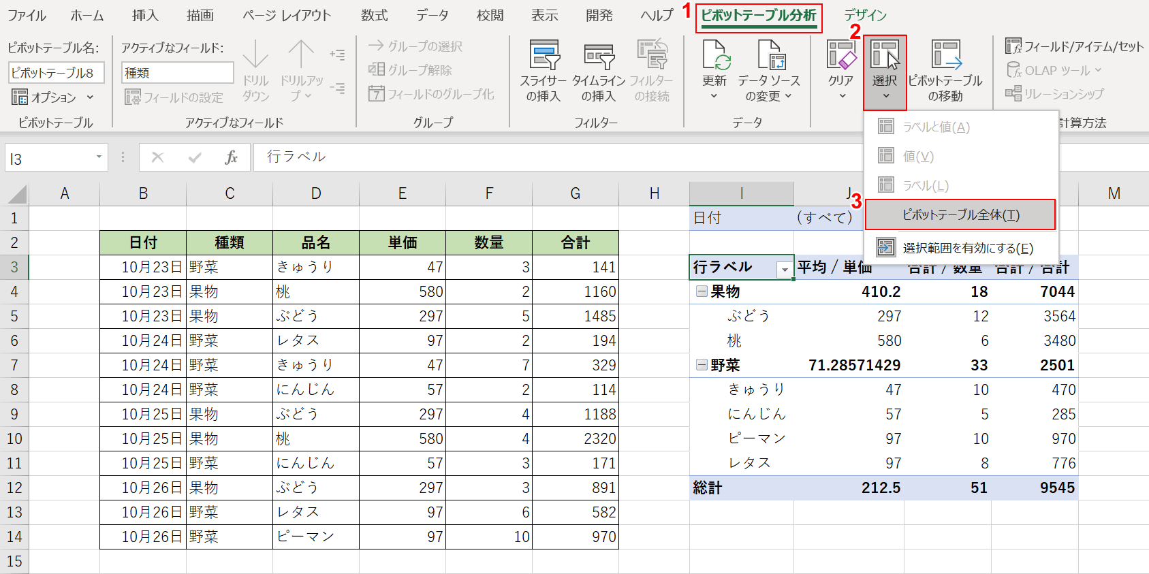Click the ピボットテーブル名 text field
Image resolution: width=1149 pixels, height=574 pixels.
tap(56, 73)
